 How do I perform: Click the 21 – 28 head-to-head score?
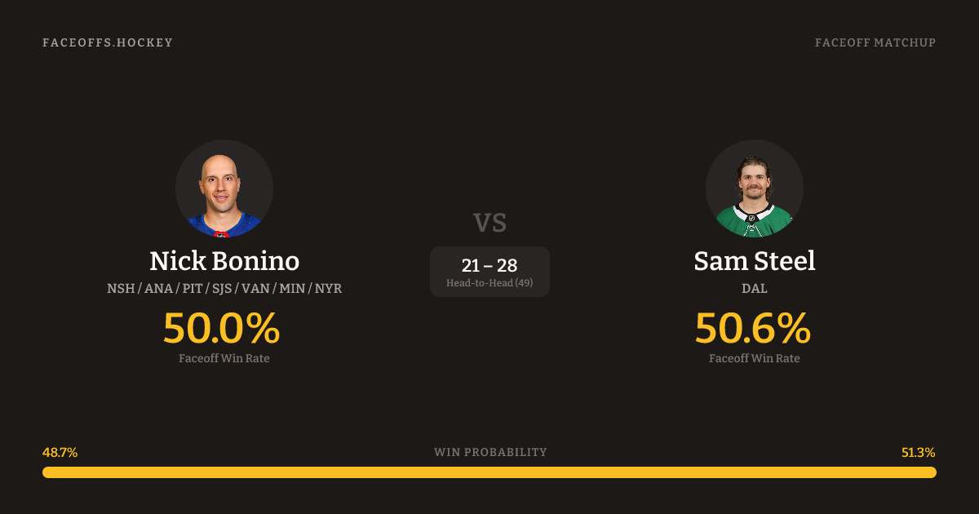[489, 265]
